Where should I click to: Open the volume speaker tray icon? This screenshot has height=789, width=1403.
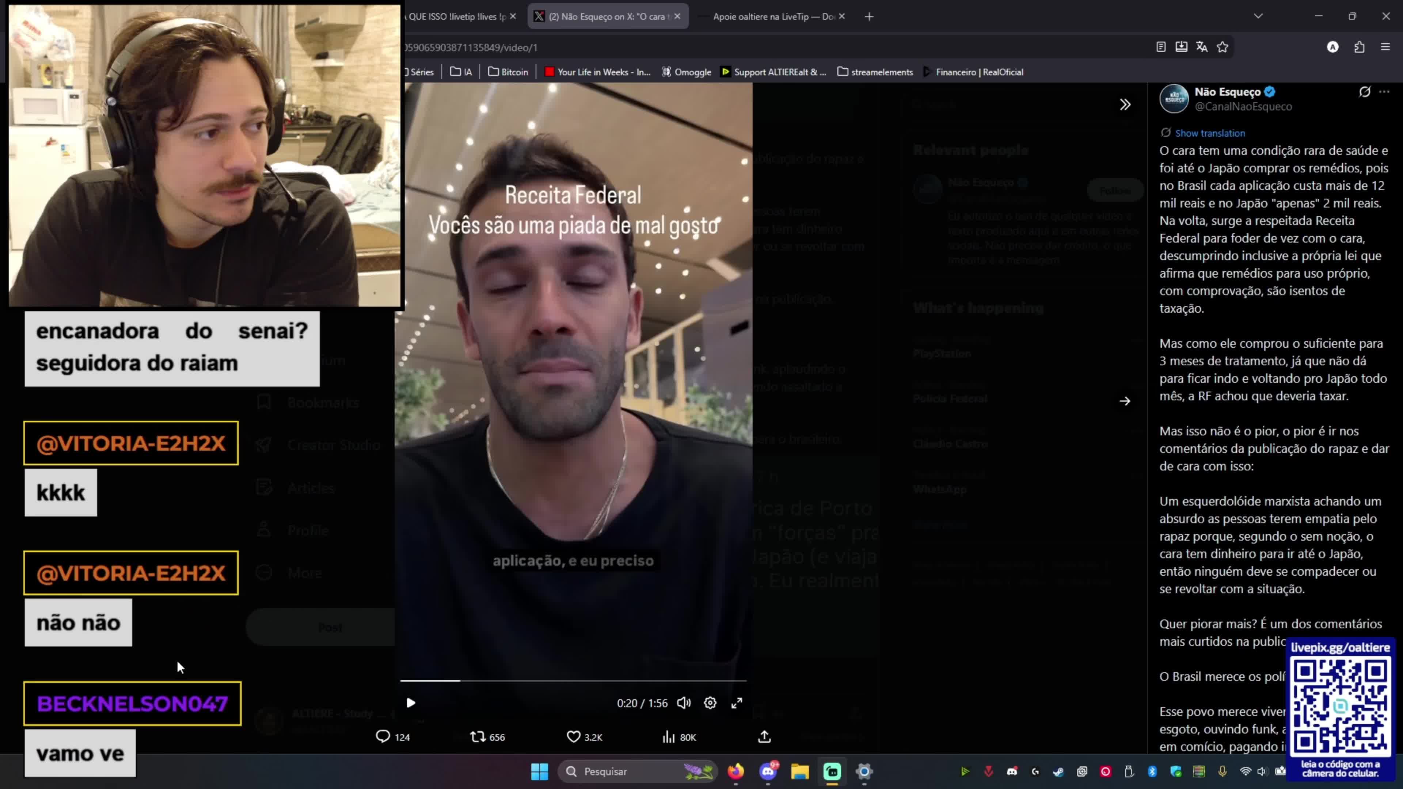1262,771
